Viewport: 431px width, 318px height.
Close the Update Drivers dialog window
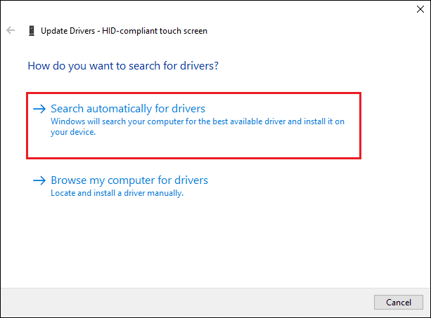(418, 9)
